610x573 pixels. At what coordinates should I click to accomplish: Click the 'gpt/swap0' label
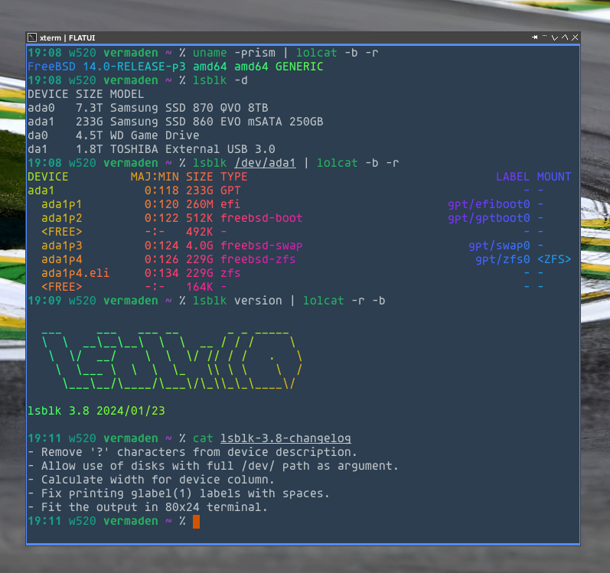click(499, 246)
